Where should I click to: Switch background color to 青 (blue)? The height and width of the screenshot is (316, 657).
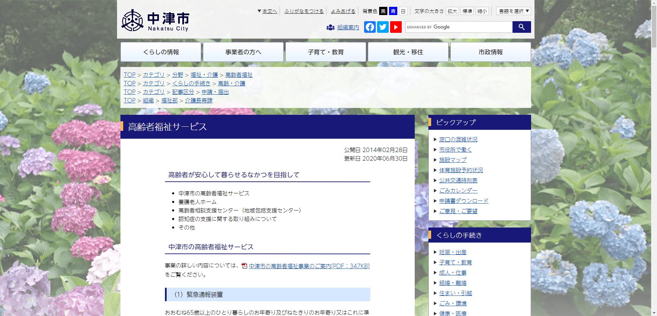coord(393,11)
